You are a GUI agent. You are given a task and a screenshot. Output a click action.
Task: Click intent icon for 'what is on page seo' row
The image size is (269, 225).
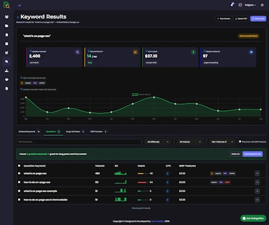pyautogui.click(x=167, y=174)
